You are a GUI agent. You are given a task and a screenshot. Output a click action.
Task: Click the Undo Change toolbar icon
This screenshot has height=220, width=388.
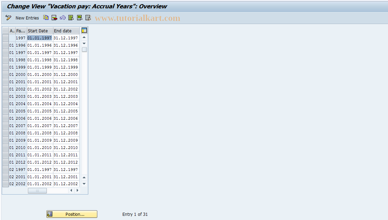coord(63,17)
